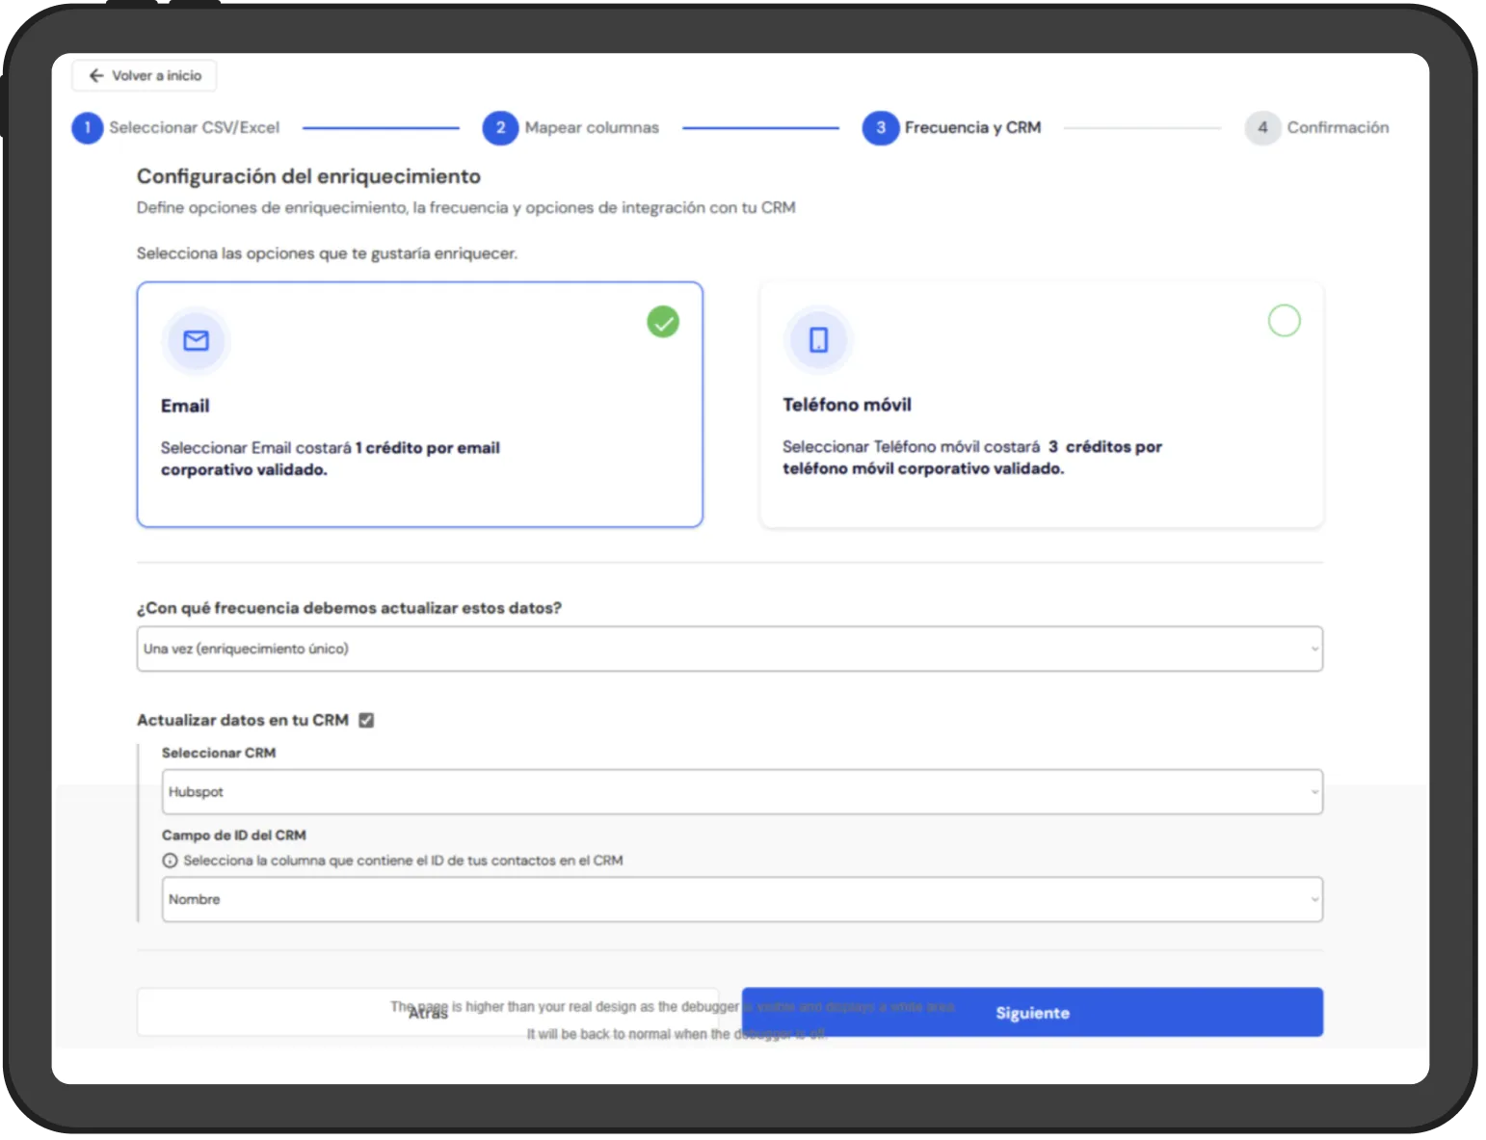
Task: Open the Campo de ID dropdown showing Nombre
Action: (742, 899)
